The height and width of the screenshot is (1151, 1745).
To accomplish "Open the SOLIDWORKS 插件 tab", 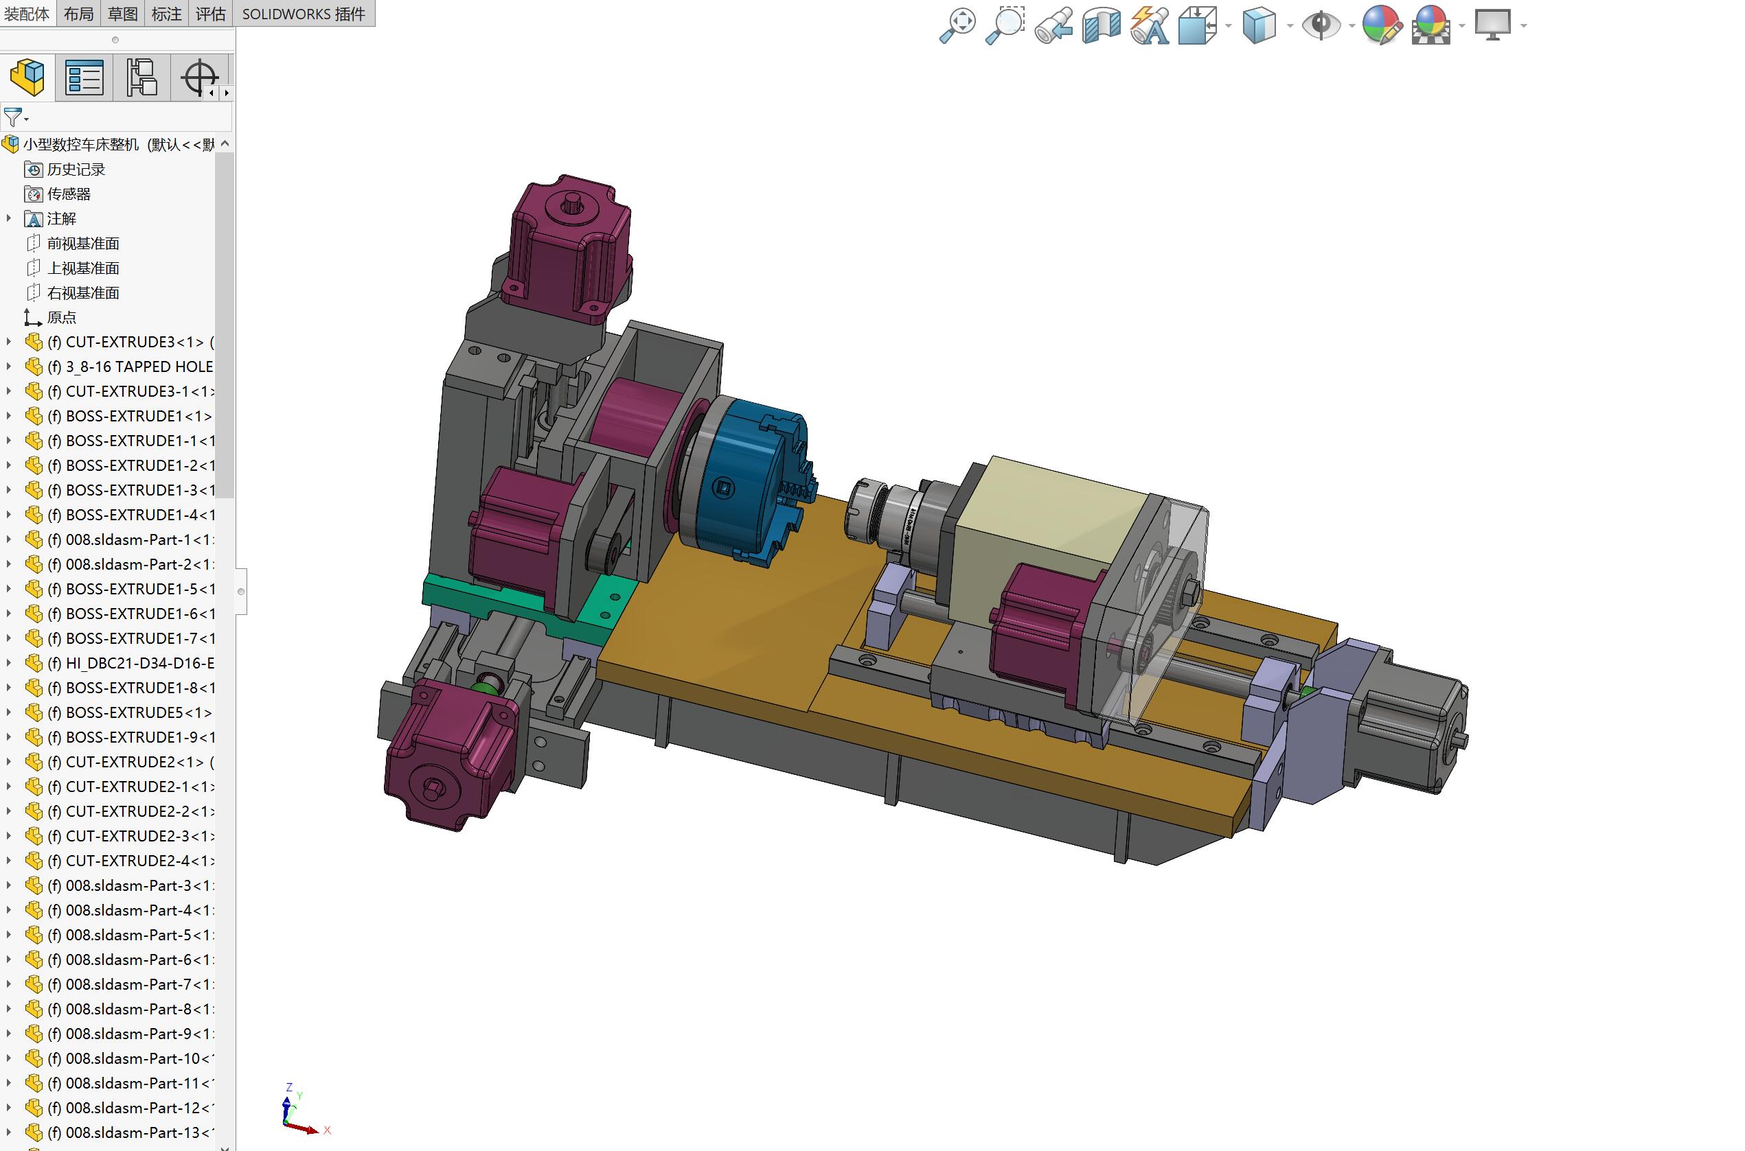I will pos(304,14).
